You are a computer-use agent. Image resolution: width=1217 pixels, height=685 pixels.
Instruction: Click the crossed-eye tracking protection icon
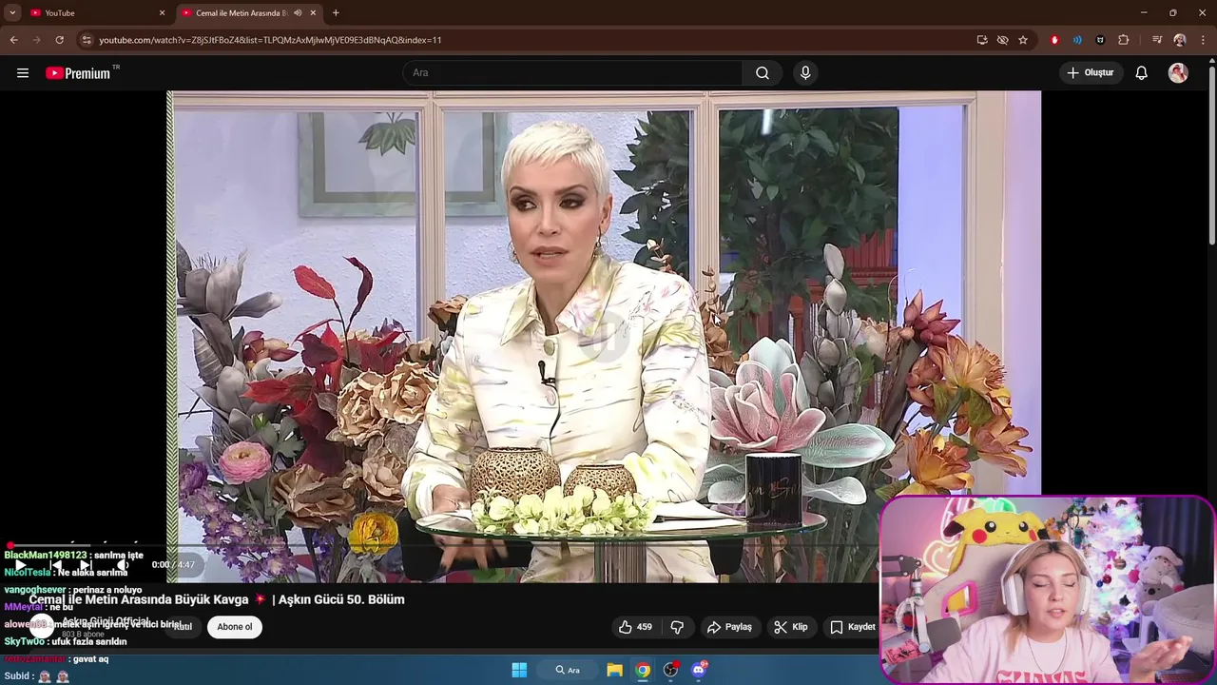1002,40
